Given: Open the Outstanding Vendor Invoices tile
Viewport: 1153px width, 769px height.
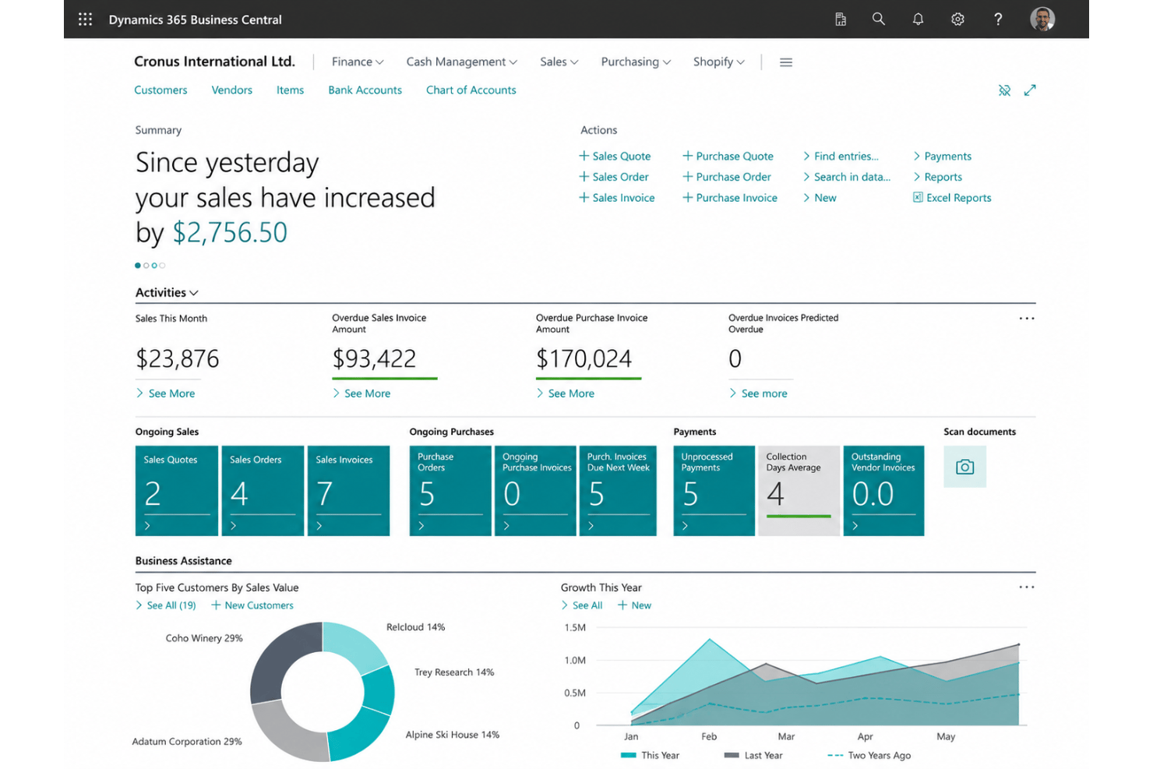Looking at the screenshot, I should (883, 490).
